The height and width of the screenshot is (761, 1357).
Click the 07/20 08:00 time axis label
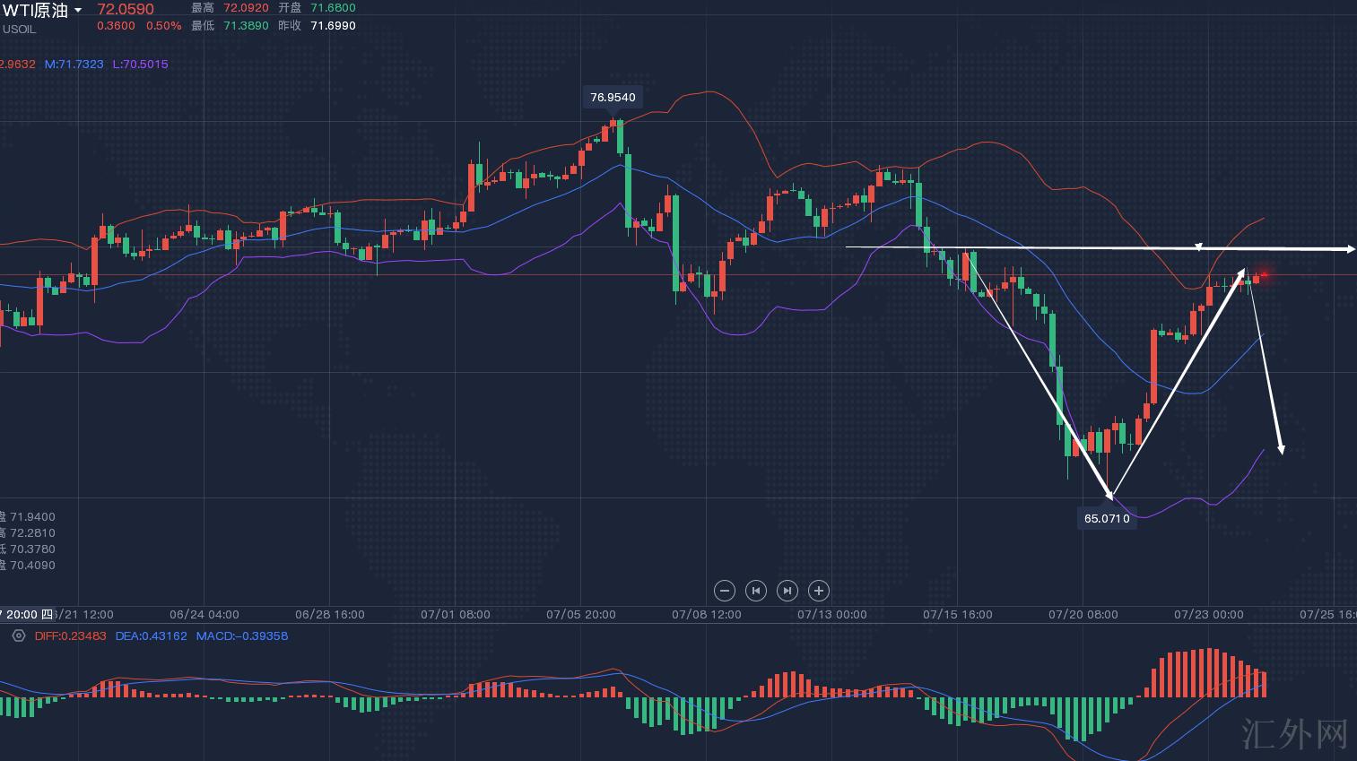coord(1083,615)
